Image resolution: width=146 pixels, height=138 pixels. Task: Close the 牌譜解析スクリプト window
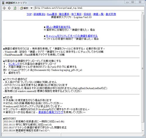[x=140, y=2]
